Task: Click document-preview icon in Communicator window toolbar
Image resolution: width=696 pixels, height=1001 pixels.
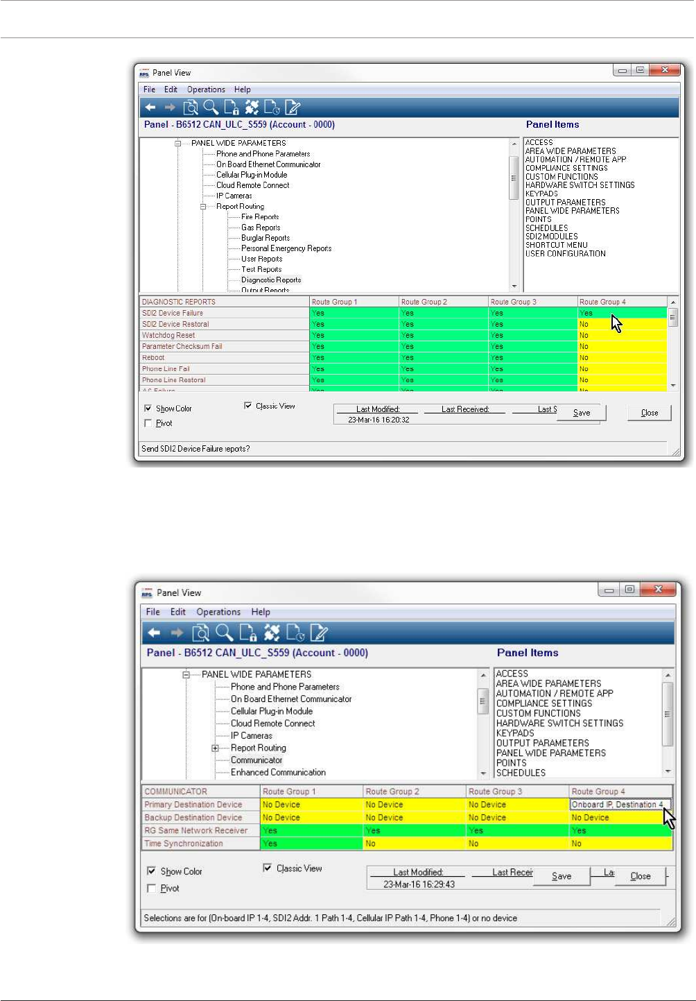Action: [200, 633]
